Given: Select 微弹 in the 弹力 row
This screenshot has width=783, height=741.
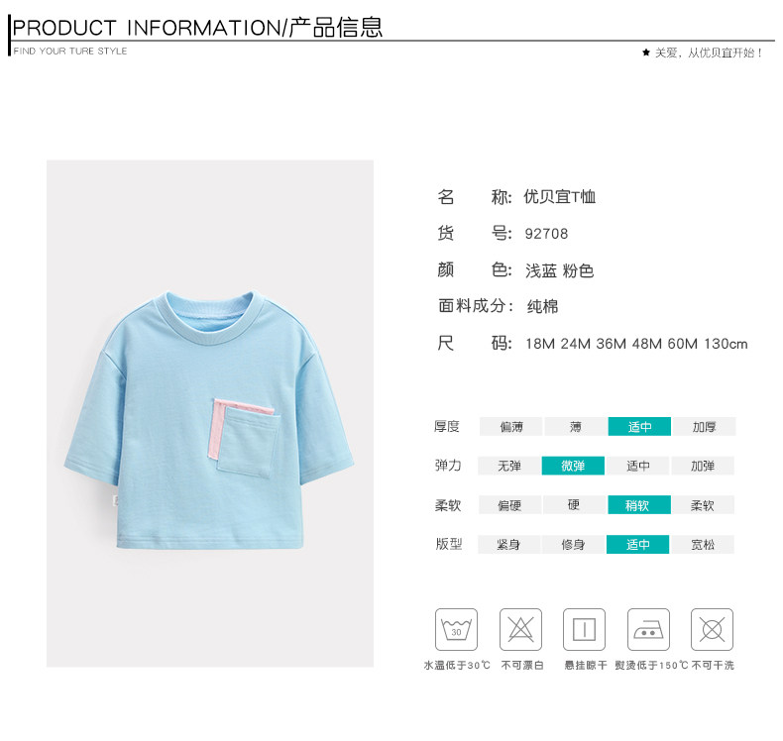Looking at the screenshot, I should [573, 466].
